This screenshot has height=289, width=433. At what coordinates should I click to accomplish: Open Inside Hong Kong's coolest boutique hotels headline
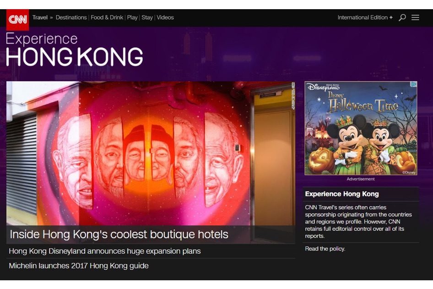(x=119, y=234)
